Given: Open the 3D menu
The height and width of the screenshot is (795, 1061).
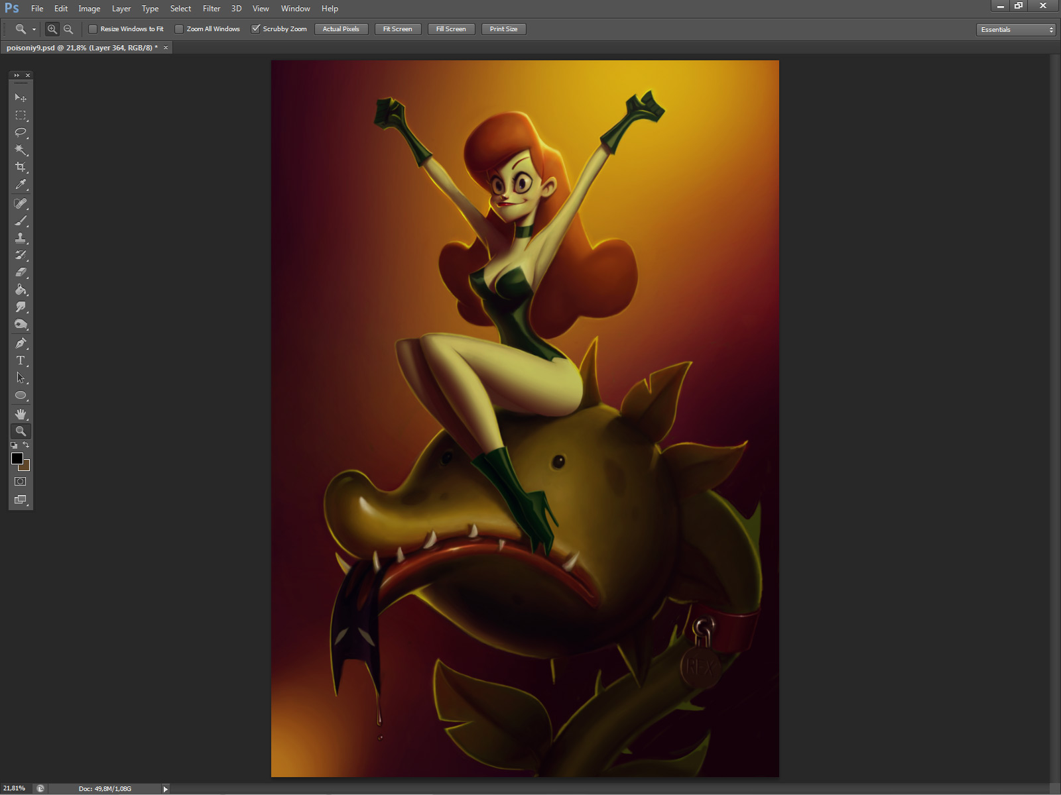Looking at the screenshot, I should pos(236,9).
